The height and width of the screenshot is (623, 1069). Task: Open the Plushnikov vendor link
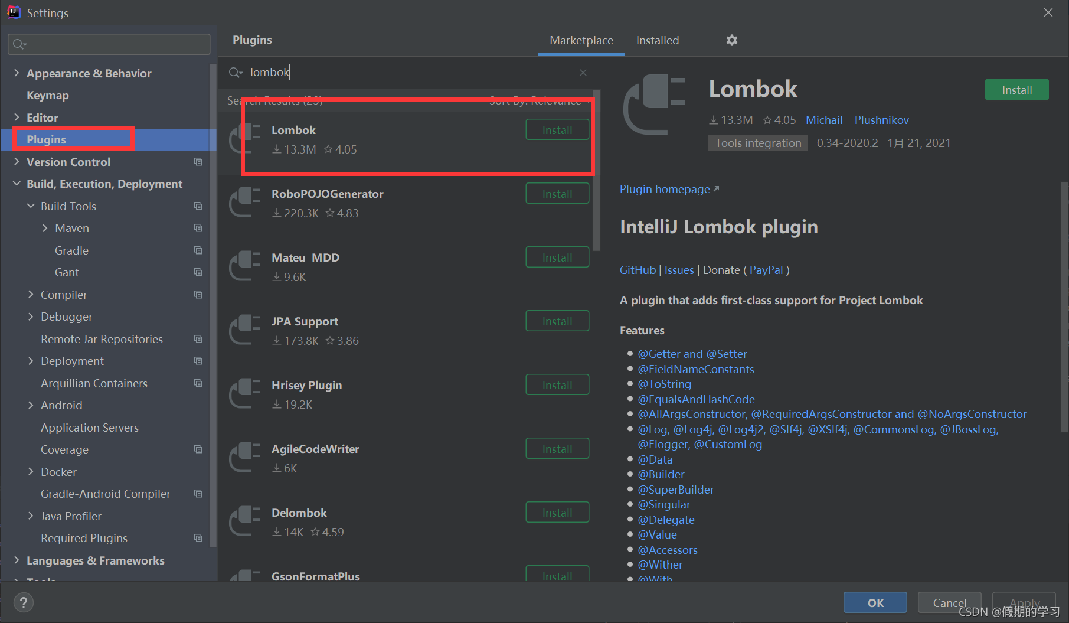882,120
